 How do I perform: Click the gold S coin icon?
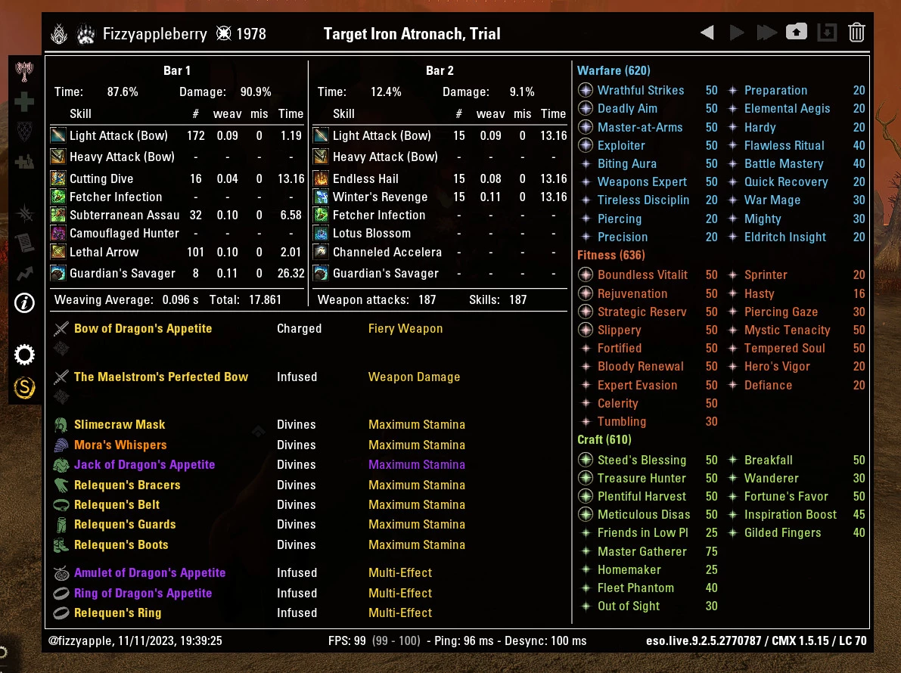24,388
